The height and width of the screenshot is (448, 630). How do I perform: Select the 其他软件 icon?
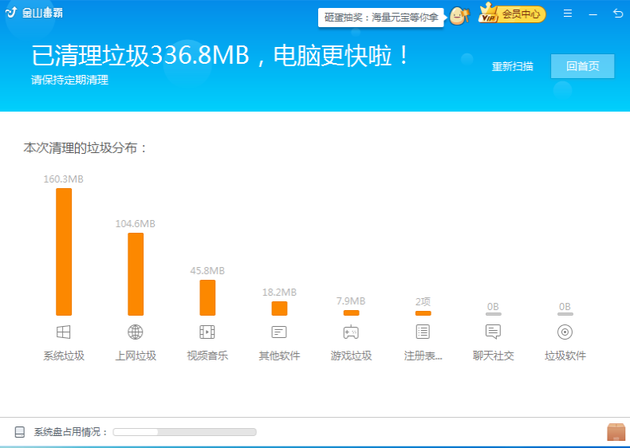point(279,332)
